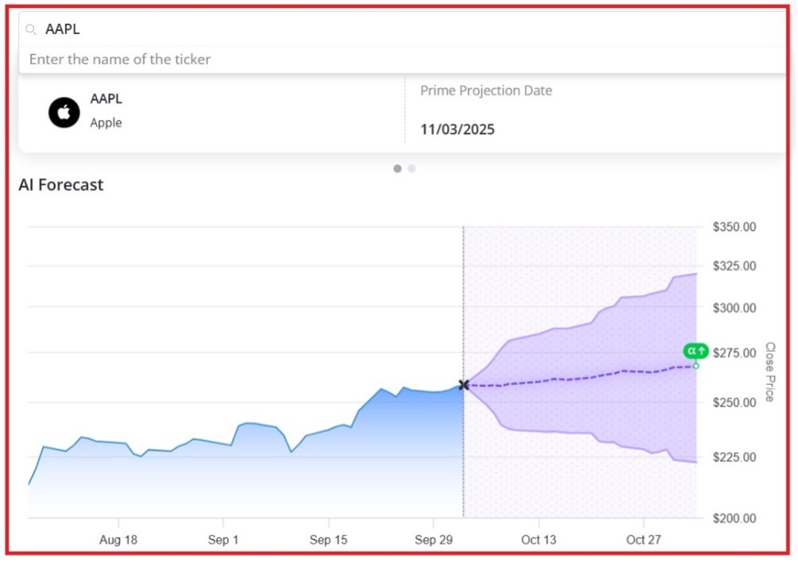Click the black X marker on the chart
798x562 pixels.
(464, 385)
